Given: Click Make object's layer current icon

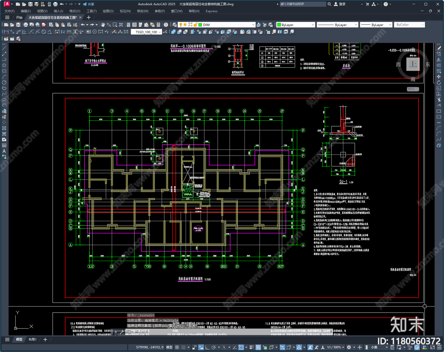Looking at the screenshot, I should (x=259, y=25).
